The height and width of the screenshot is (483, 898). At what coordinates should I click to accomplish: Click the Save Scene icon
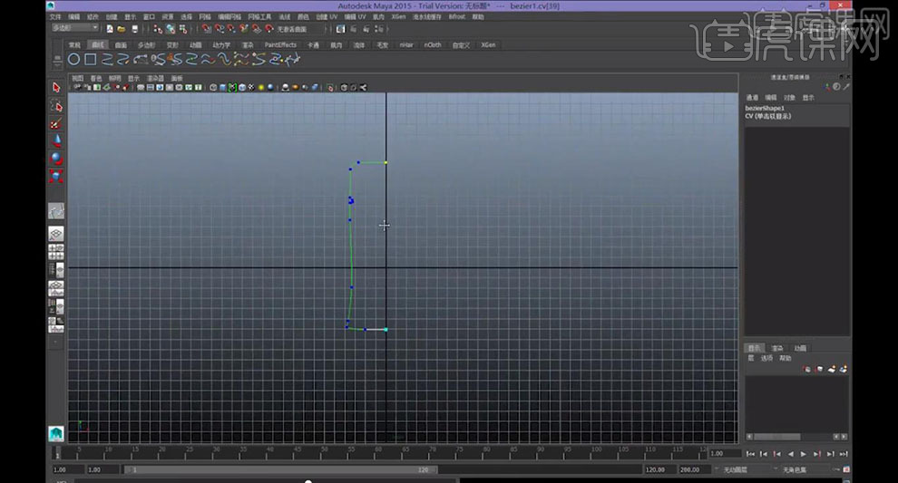[x=134, y=29]
